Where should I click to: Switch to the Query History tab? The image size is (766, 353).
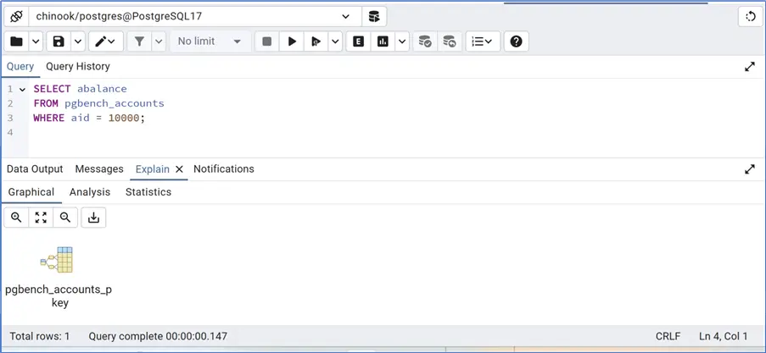pyautogui.click(x=78, y=66)
